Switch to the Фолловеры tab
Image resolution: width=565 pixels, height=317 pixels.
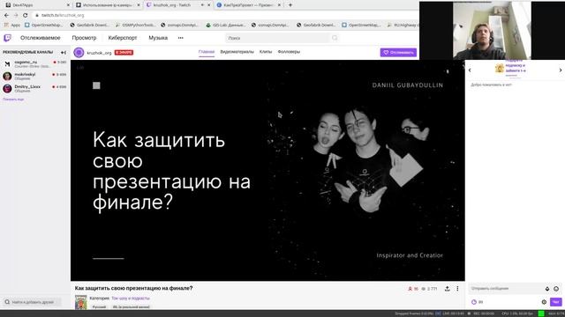[x=289, y=52]
